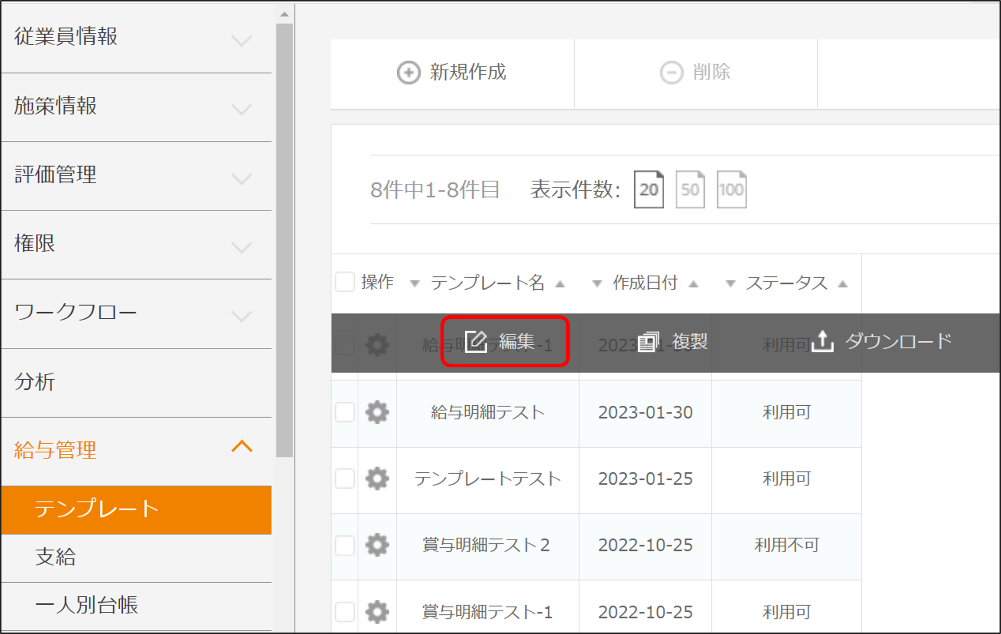Click the 新規作成 plus button
This screenshot has height=634, width=1001.
point(409,73)
